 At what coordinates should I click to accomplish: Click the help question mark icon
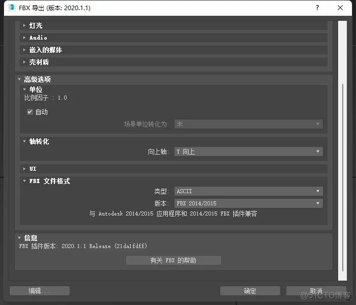point(317,8)
